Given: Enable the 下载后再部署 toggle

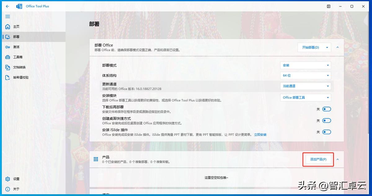Looking at the screenshot, I should [326, 109].
